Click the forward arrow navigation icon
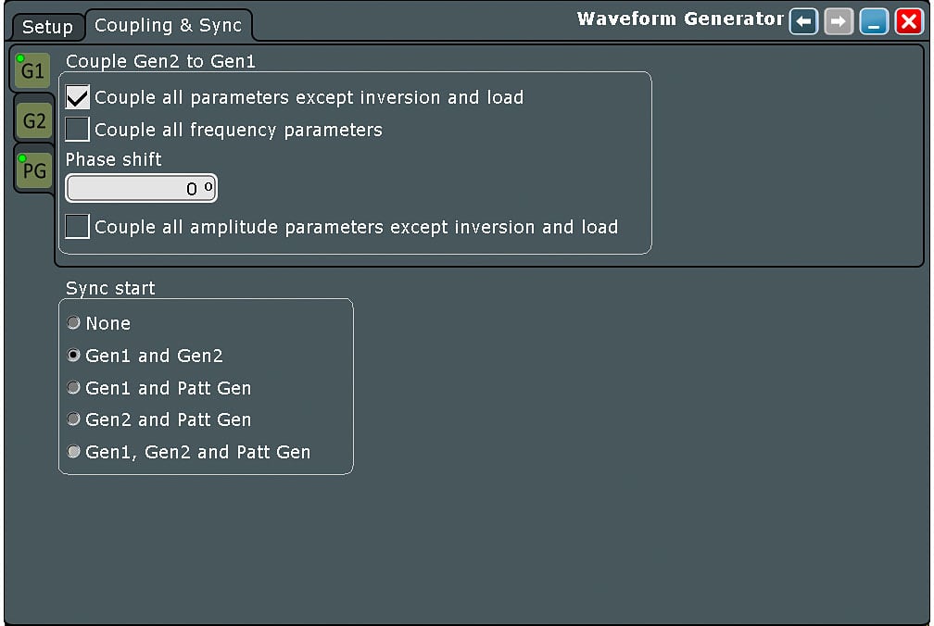Image resolution: width=934 pixels, height=626 pixels. pos(839,22)
